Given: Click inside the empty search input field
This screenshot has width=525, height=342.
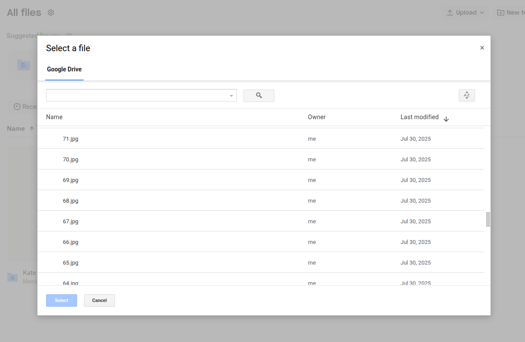Looking at the screenshot, I should click(129, 95).
